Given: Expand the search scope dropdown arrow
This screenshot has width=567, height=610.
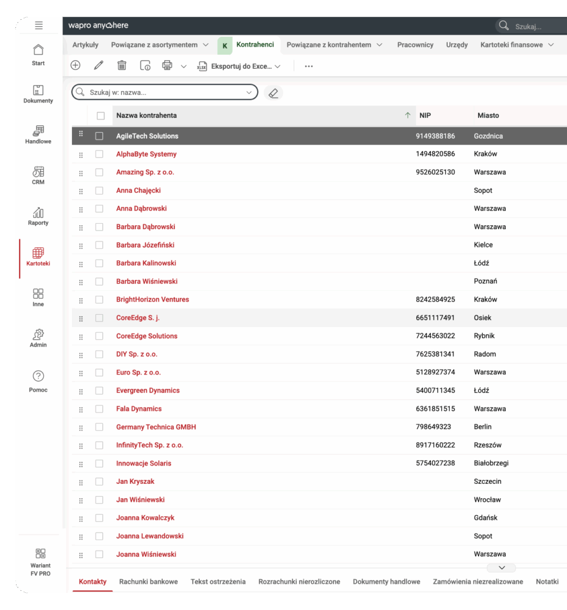Looking at the screenshot, I should [250, 92].
